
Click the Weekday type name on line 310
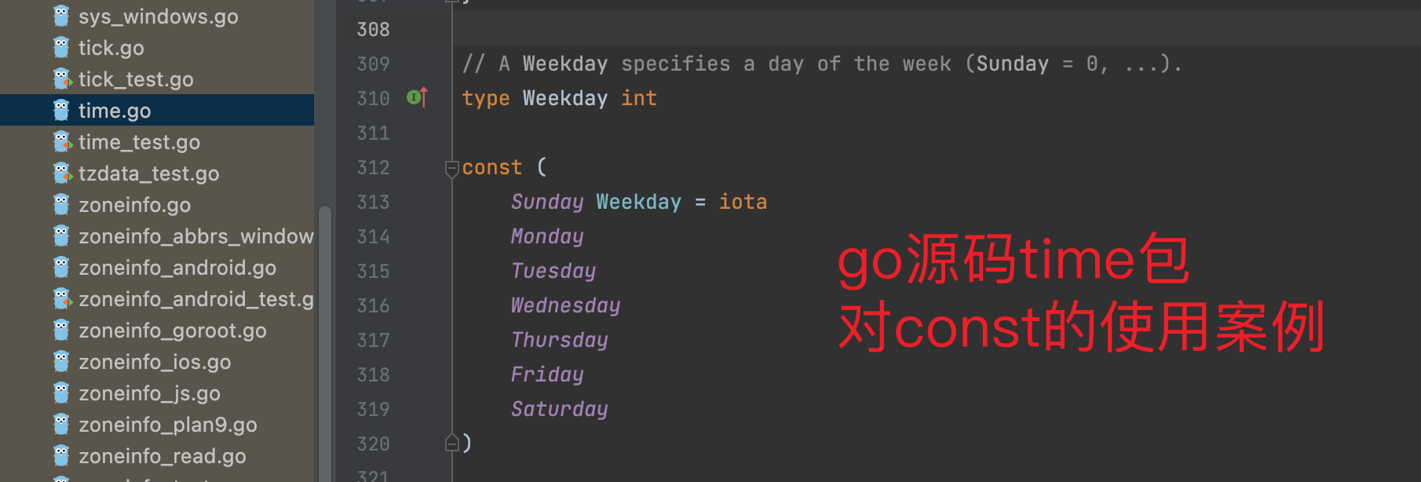click(564, 98)
